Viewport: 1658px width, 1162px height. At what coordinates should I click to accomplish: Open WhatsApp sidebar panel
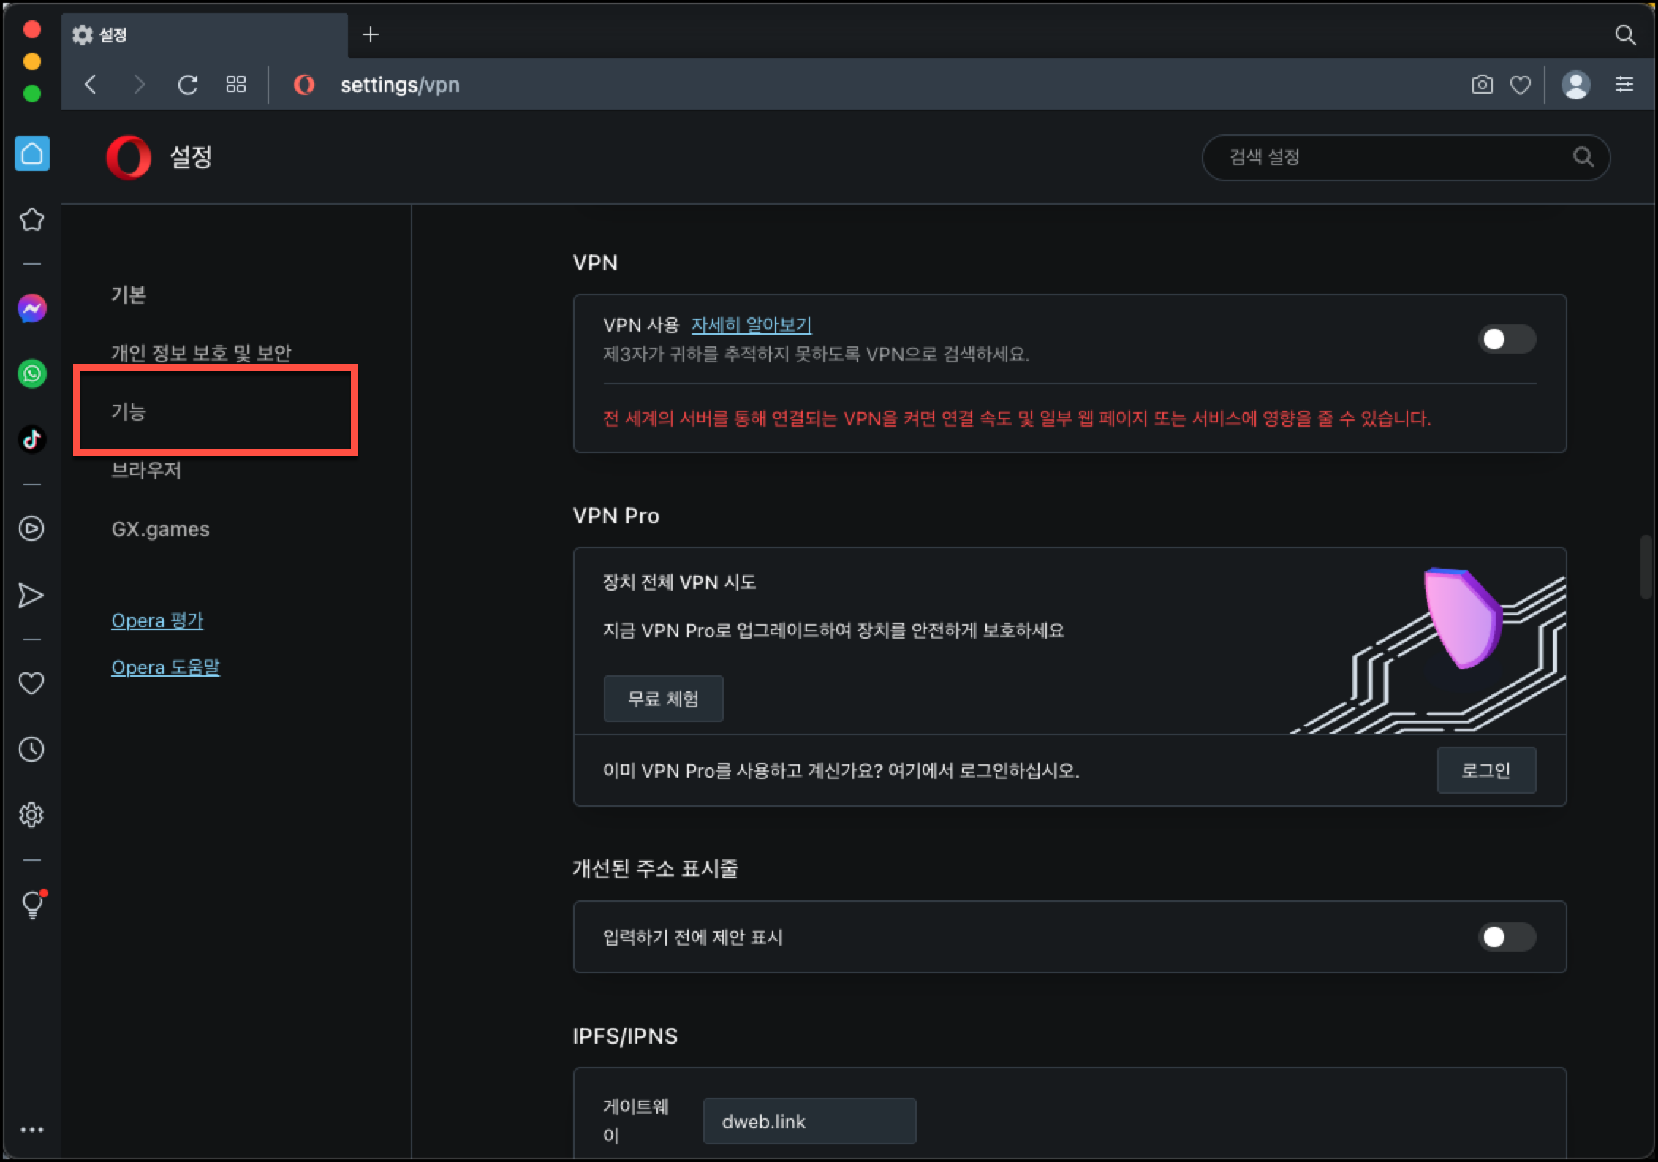32,374
